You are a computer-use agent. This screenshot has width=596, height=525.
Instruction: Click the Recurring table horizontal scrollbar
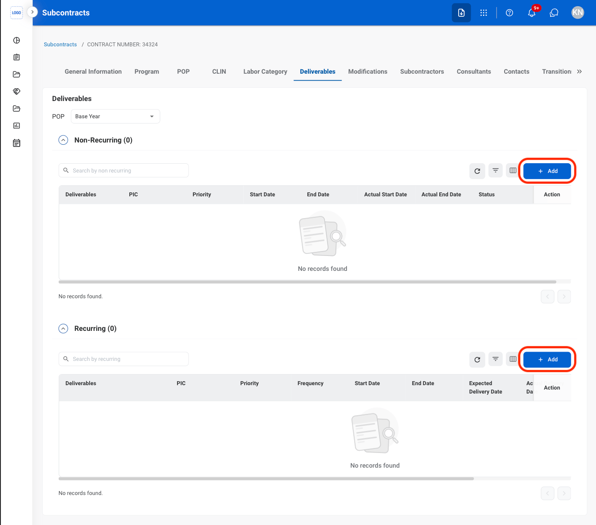pos(266,479)
